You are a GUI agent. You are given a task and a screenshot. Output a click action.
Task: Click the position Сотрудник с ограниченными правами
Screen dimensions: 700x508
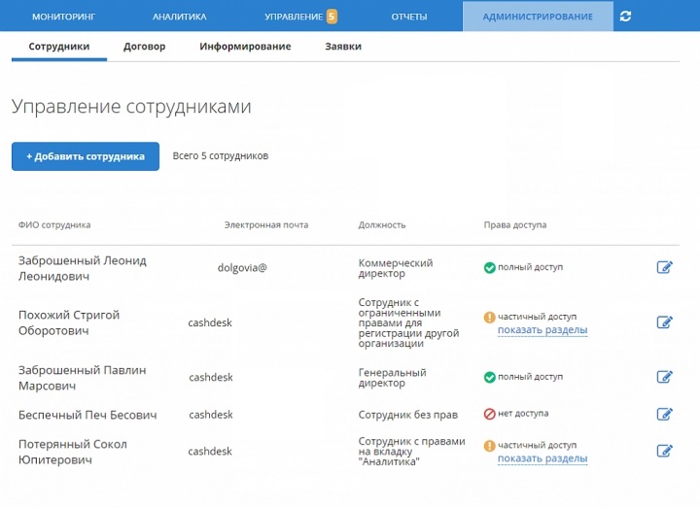[x=408, y=322]
